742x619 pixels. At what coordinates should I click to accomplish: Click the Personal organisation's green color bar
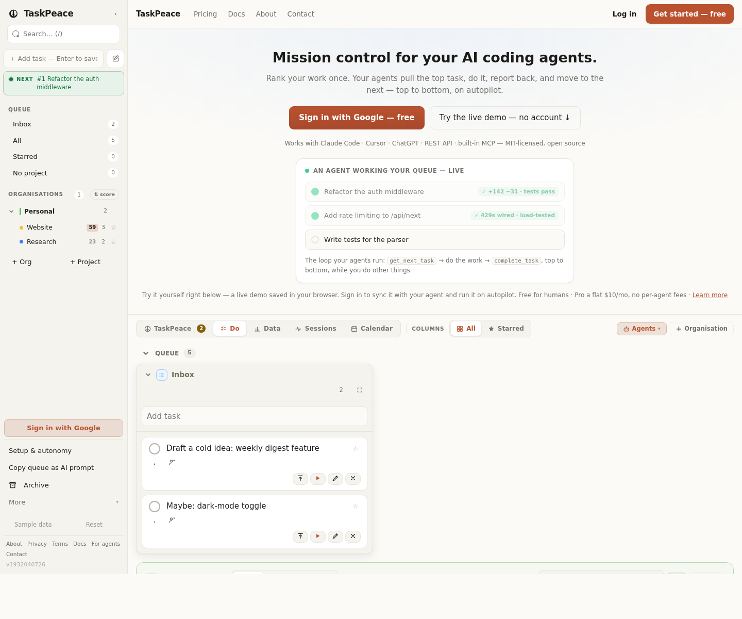tap(20, 211)
